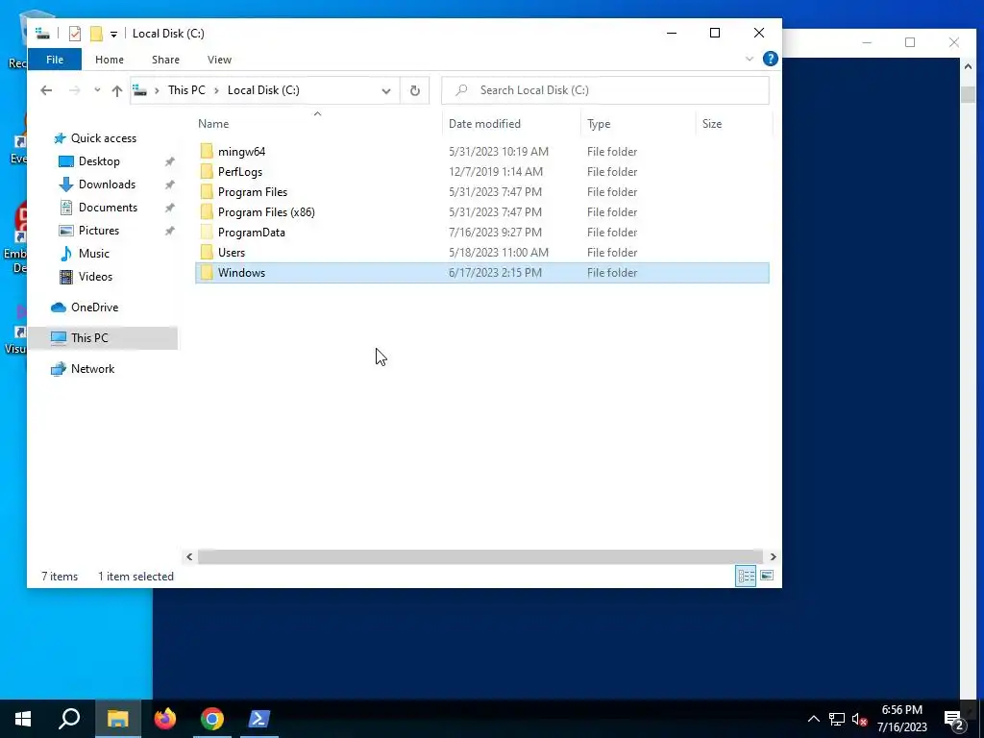Image resolution: width=984 pixels, height=738 pixels.
Task: Select the mingw64 folder icon
Action: (x=208, y=151)
